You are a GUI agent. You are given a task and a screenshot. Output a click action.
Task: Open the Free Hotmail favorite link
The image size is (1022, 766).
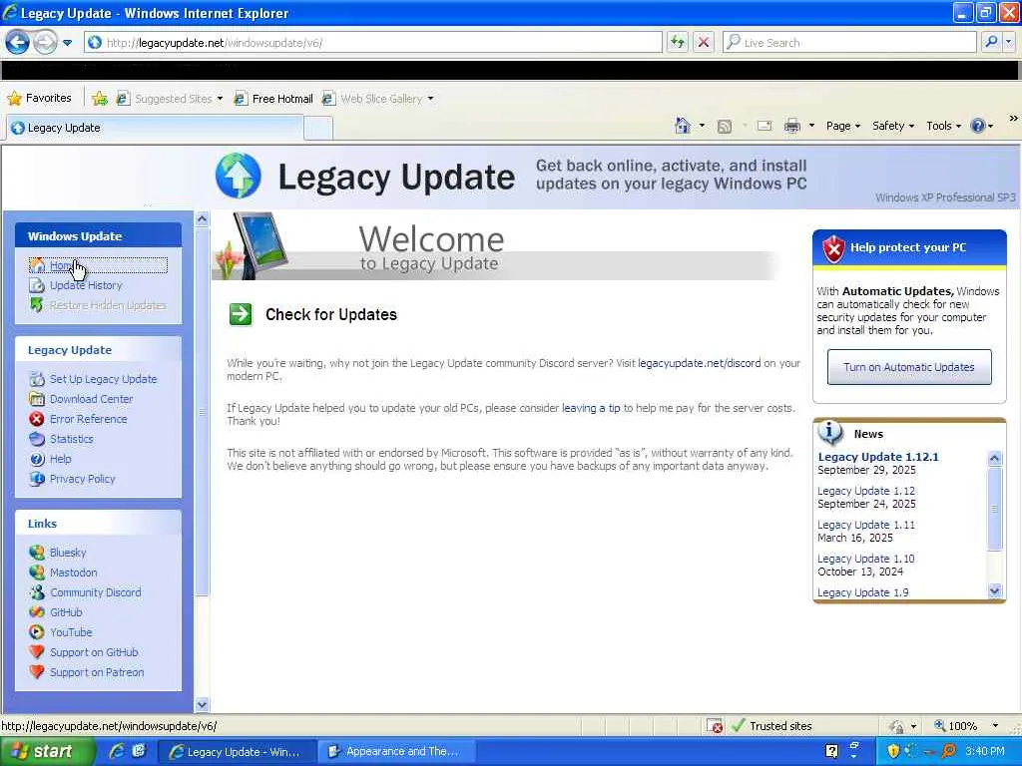273,99
